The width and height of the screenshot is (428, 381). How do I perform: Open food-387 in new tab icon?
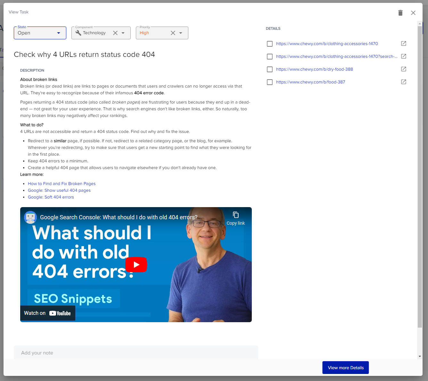(x=404, y=82)
